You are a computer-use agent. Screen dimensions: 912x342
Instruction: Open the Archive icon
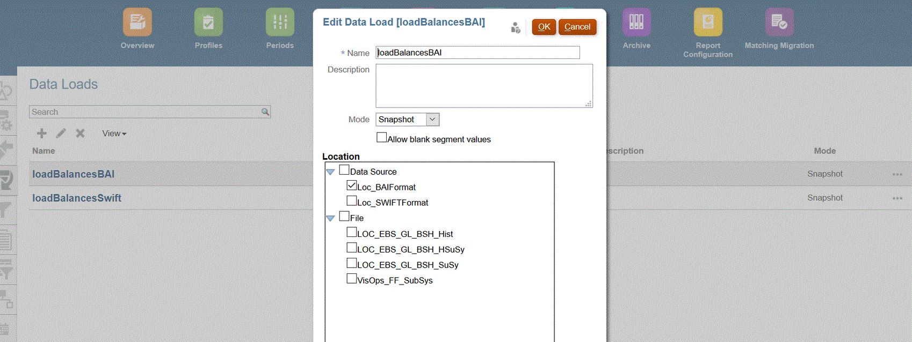636,22
